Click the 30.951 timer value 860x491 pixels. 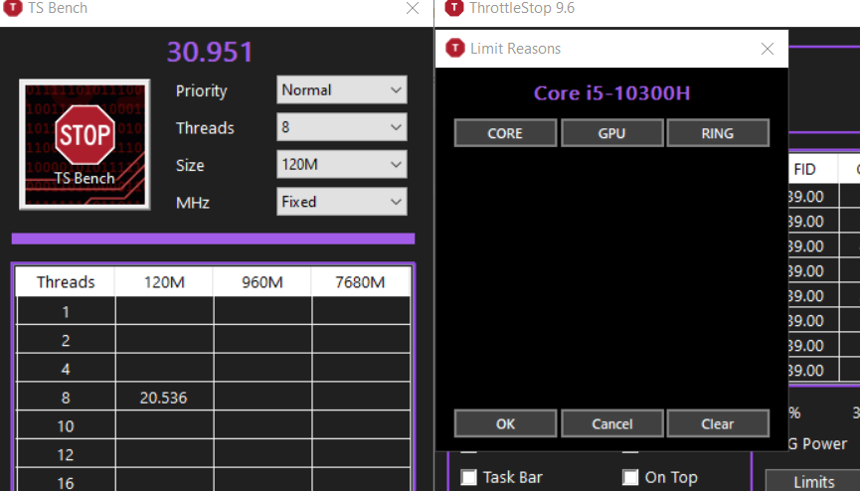210,52
